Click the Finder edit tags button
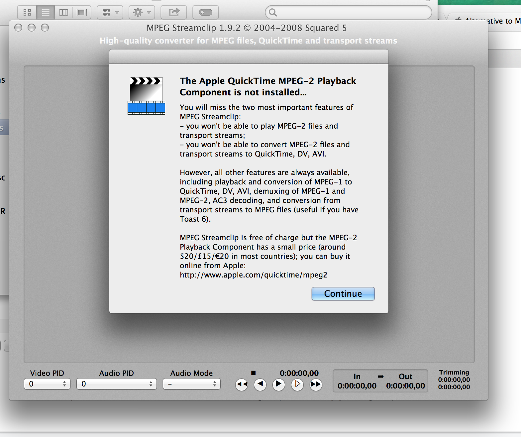Screen dimensions: 521x437 pyautogui.click(x=206, y=13)
